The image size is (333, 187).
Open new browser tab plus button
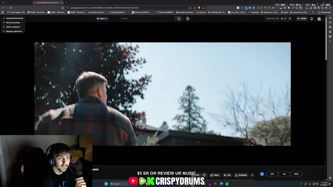click(67, 3)
